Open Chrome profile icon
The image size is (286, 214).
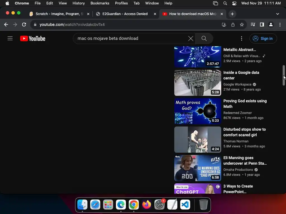coord(271,25)
